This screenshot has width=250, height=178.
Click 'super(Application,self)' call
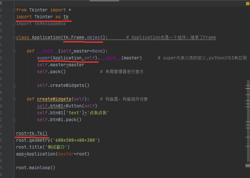point(67,58)
